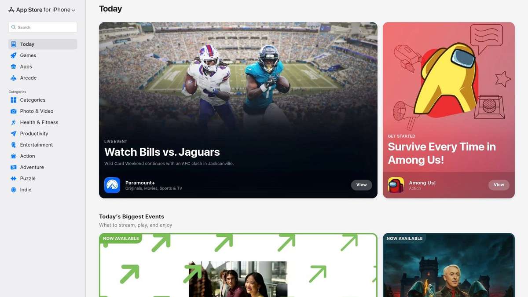Select the Apps stack icon
This screenshot has width=528, height=297.
tap(14, 66)
